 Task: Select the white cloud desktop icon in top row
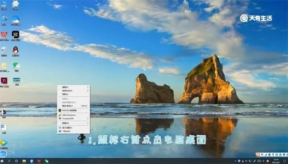coord(16,5)
